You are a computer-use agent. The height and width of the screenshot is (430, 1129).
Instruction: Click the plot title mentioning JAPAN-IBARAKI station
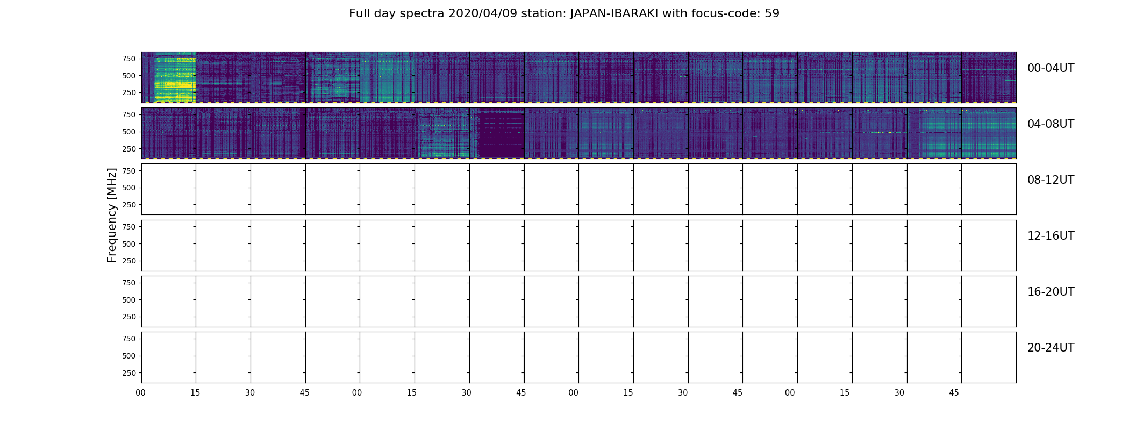coord(564,13)
